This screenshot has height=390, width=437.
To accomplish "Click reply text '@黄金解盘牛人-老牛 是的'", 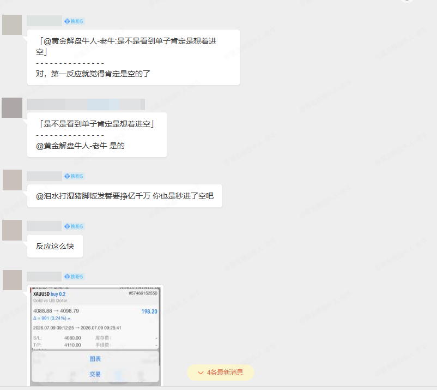I will pyautogui.click(x=80, y=146).
